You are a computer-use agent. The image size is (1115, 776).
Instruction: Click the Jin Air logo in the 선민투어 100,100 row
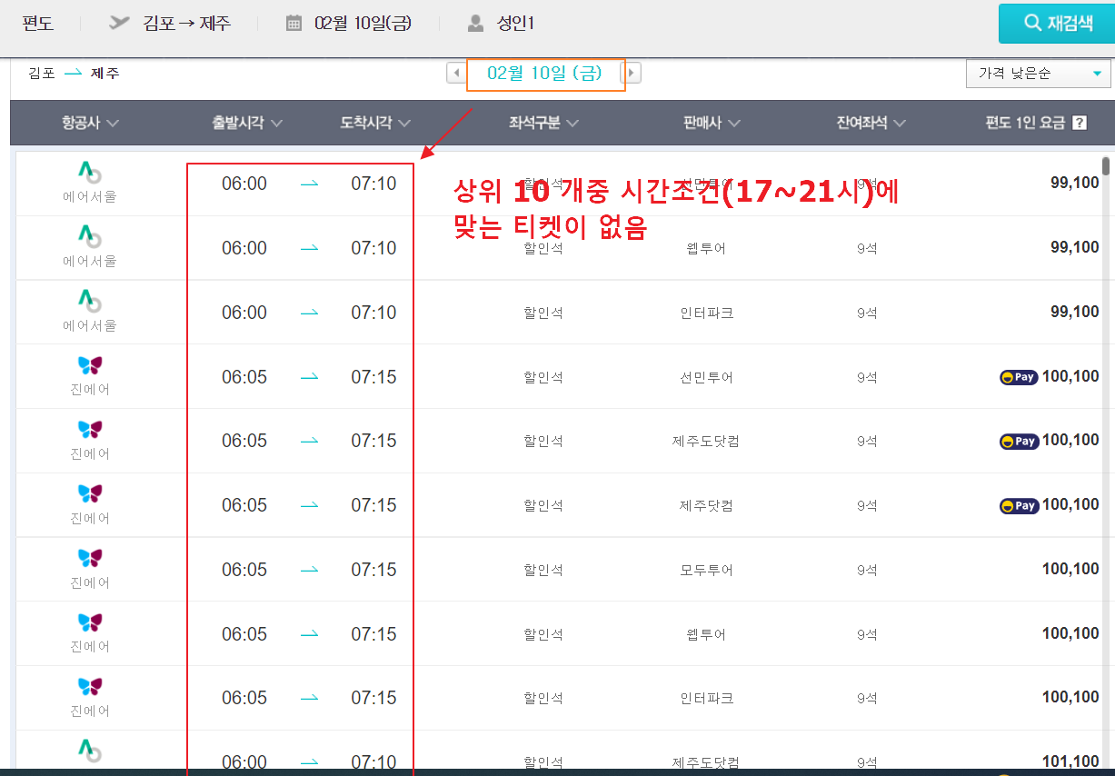[x=90, y=365]
